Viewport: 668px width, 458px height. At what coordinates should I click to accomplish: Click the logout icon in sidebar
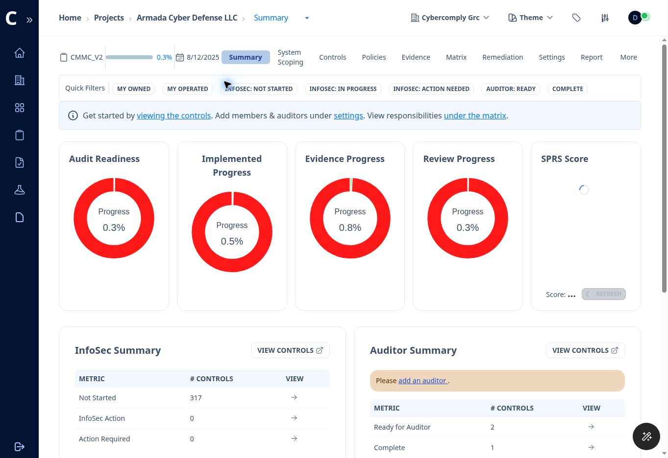(20, 447)
